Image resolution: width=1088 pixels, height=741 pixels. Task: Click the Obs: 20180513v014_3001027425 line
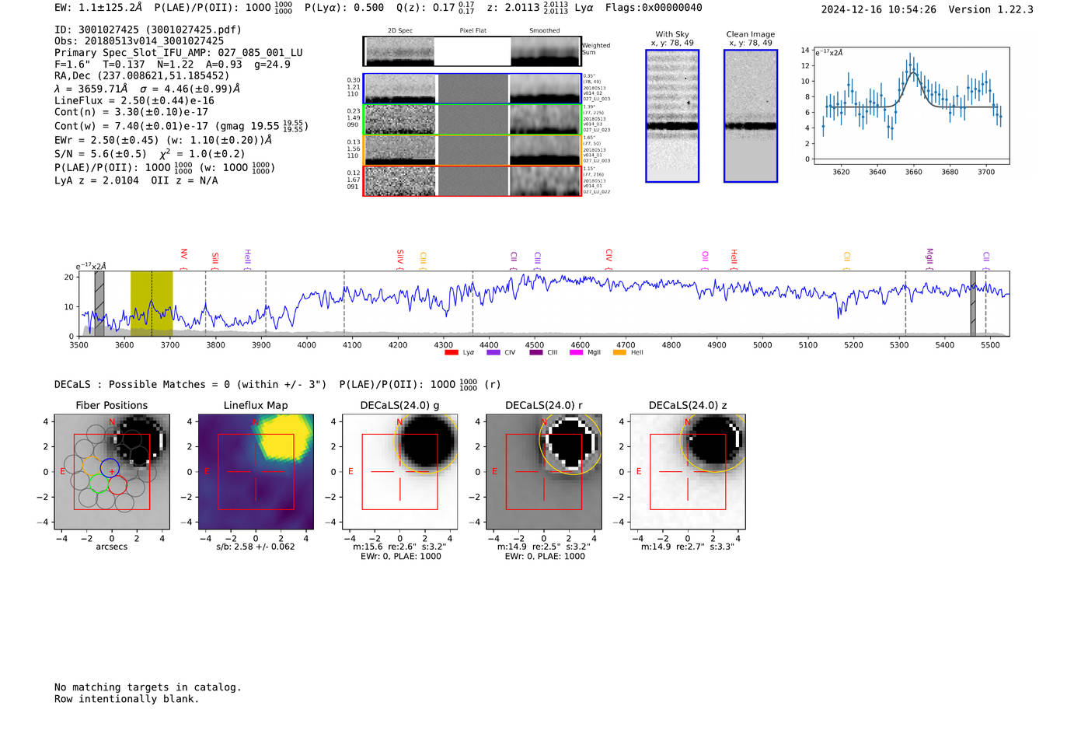click(139, 41)
